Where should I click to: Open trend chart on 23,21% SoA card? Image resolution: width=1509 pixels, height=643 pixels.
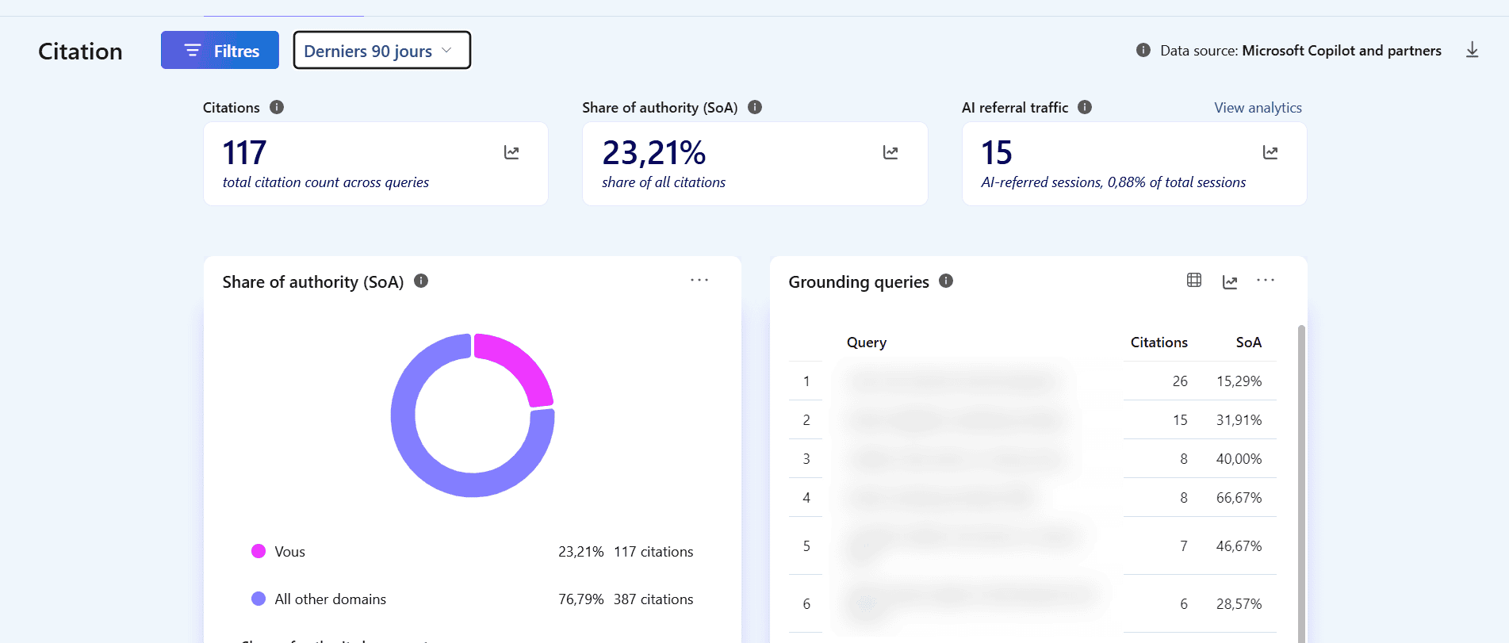click(x=890, y=152)
